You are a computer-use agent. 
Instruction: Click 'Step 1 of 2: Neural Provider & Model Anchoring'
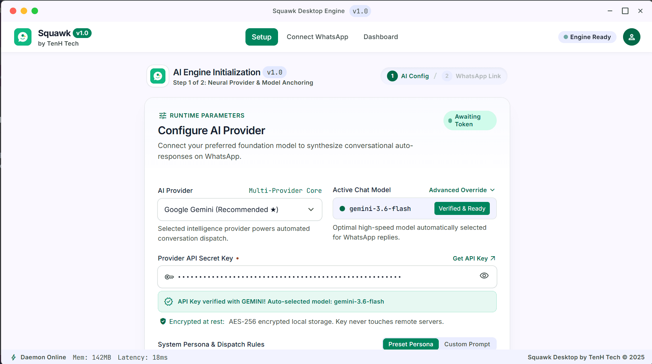(243, 82)
